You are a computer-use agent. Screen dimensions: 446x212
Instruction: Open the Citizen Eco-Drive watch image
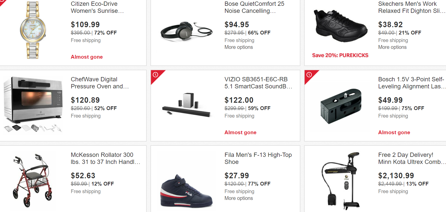pos(33,30)
